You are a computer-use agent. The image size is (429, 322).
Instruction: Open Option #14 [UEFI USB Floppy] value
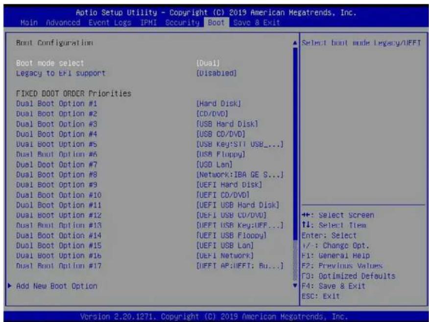[x=232, y=235]
